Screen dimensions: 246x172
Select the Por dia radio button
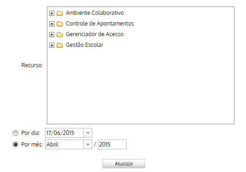click(15, 133)
